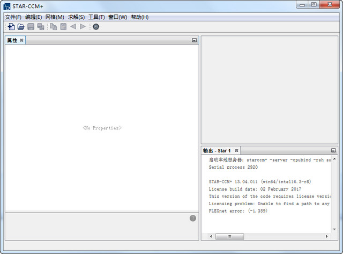Screen dimensions: 343x254
Task: Click the back arrow toolbar icon
Action: [73, 27]
